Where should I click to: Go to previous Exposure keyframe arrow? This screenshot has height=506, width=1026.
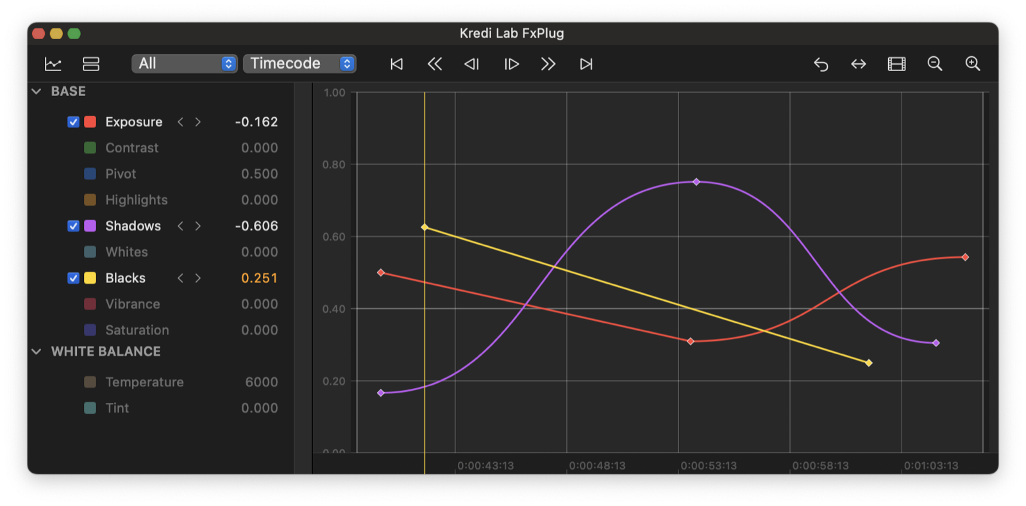click(x=180, y=122)
